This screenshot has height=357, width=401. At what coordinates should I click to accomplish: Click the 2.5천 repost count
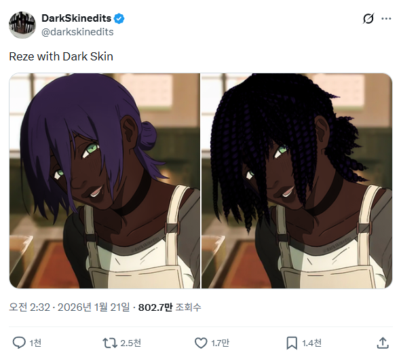click(x=130, y=343)
